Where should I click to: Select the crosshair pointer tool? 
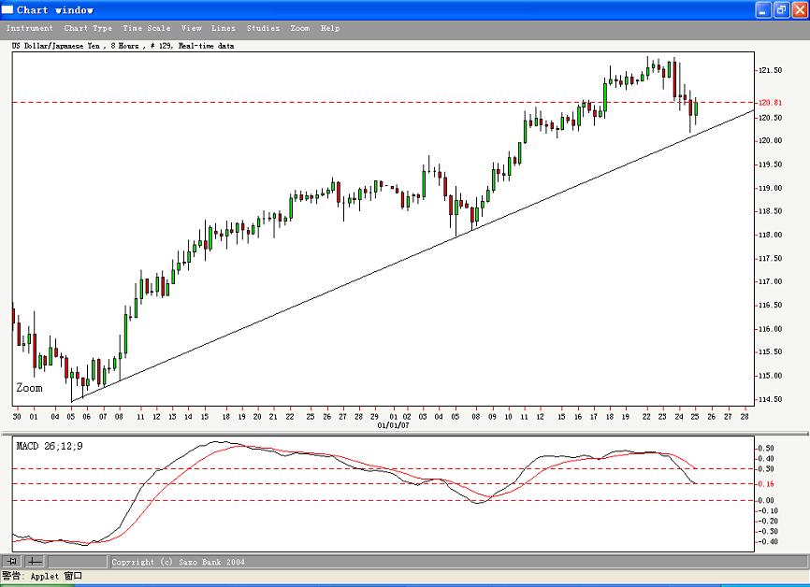coord(13,561)
